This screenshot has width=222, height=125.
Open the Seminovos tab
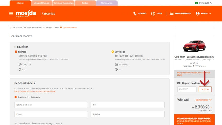pyautogui.click(x=107, y=3)
